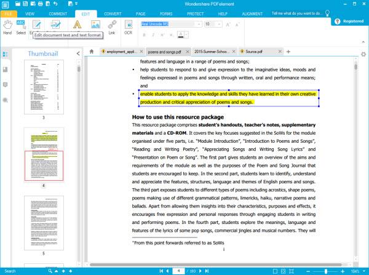Select page 5 thumbnail

[x=44, y=223]
